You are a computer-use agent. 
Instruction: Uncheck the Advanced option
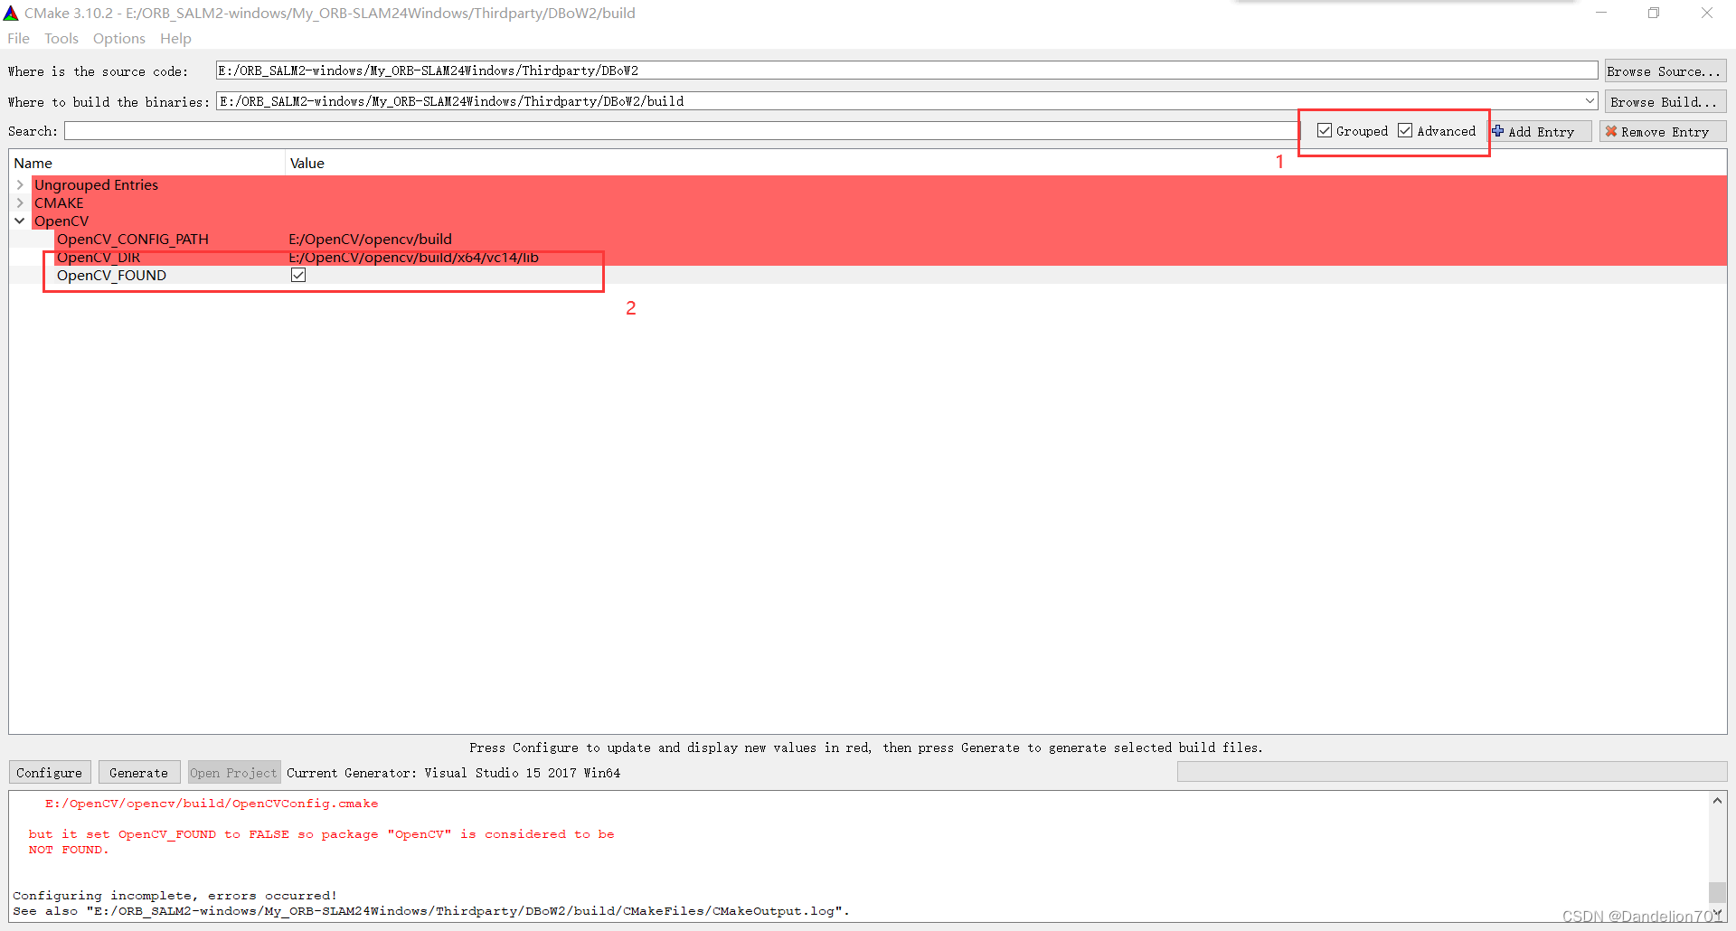[x=1405, y=130]
